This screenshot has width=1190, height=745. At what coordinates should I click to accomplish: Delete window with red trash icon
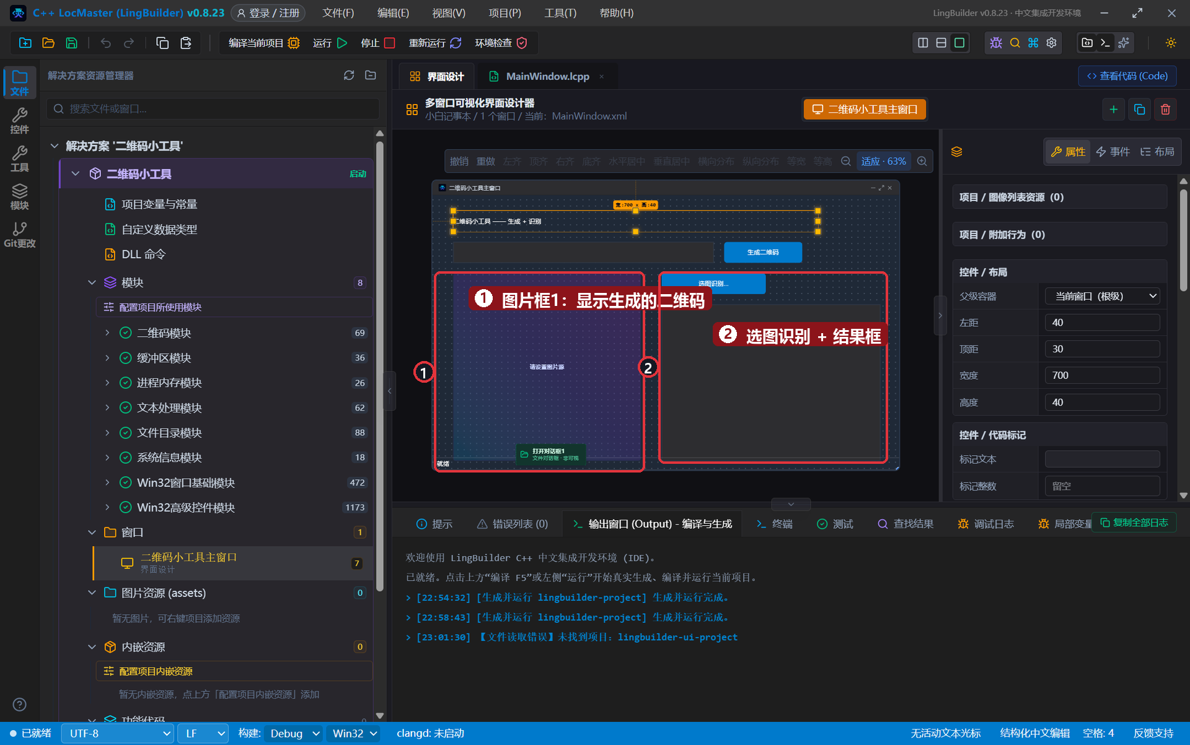tap(1165, 109)
